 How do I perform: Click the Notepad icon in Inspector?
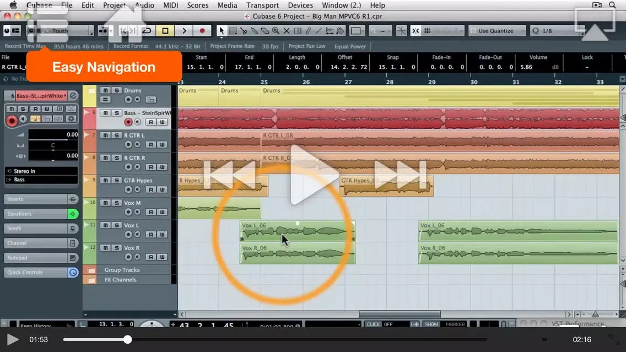pos(73,258)
